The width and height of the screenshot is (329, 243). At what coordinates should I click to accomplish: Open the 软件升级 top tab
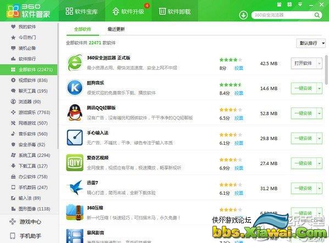[x=129, y=12]
